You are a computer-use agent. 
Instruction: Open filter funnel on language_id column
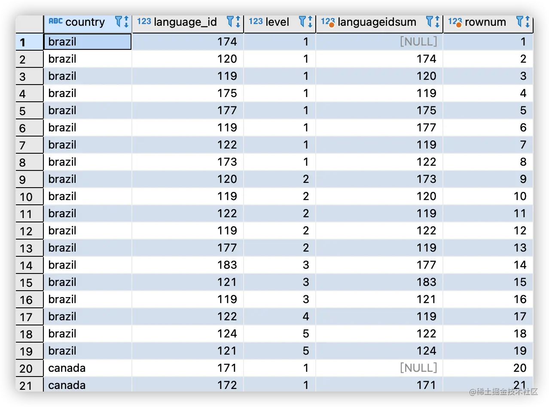point(231,21)
